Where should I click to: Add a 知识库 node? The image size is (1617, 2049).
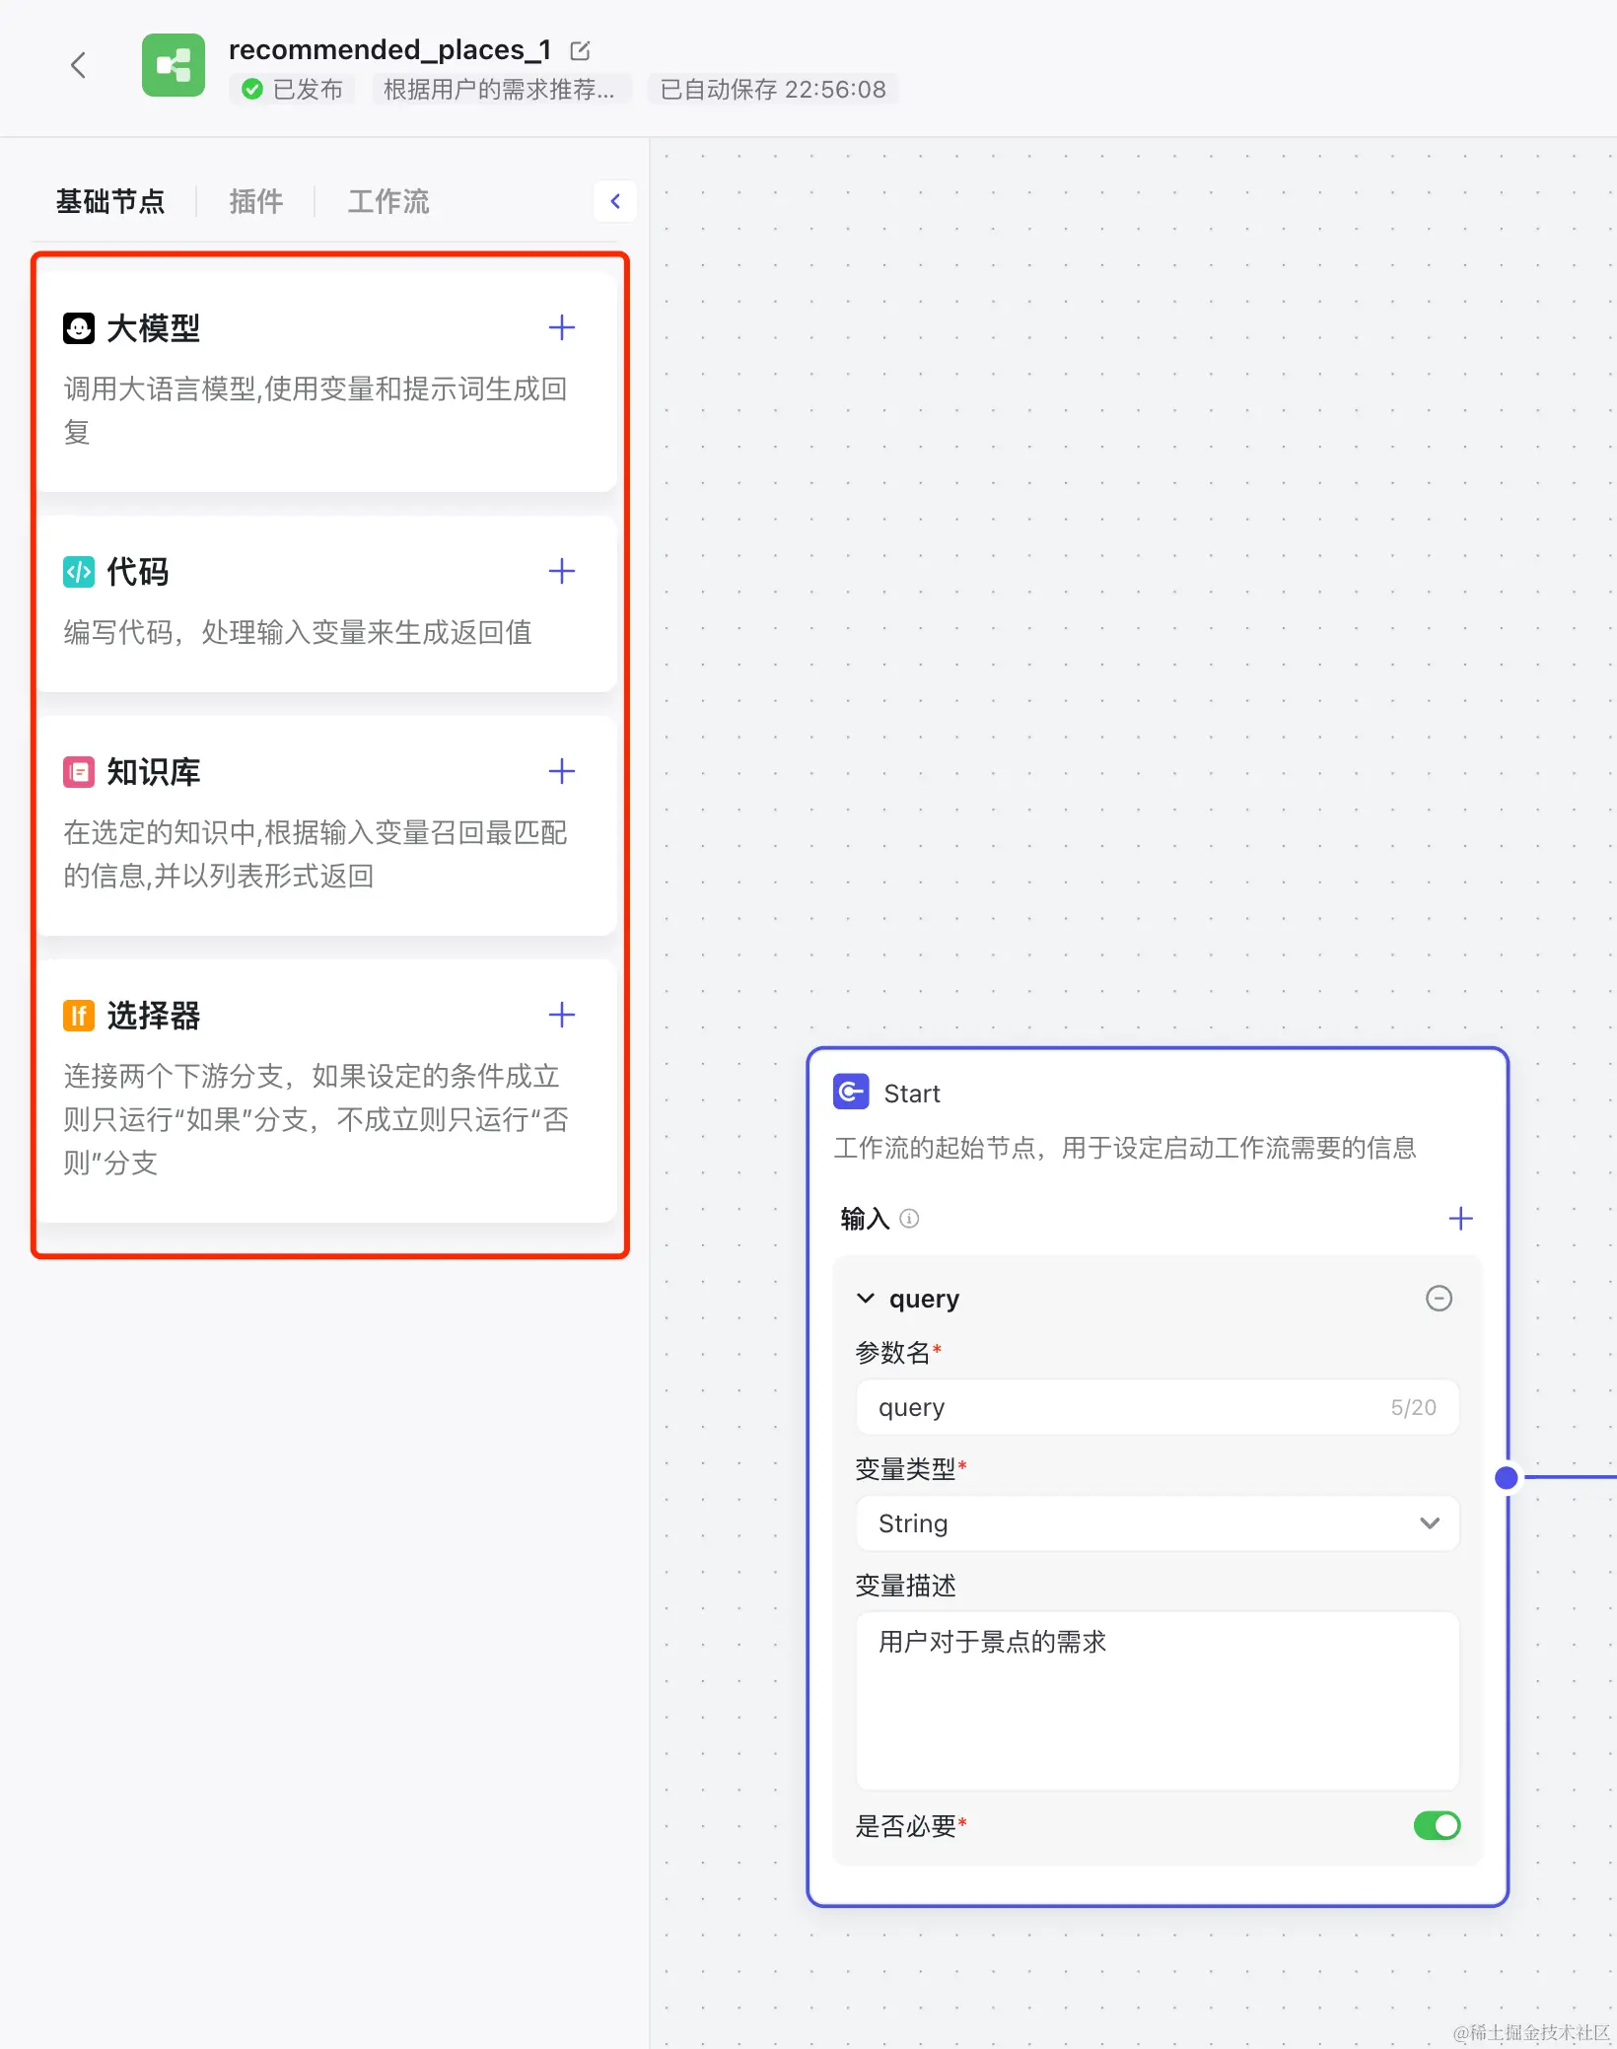point(562,771)
